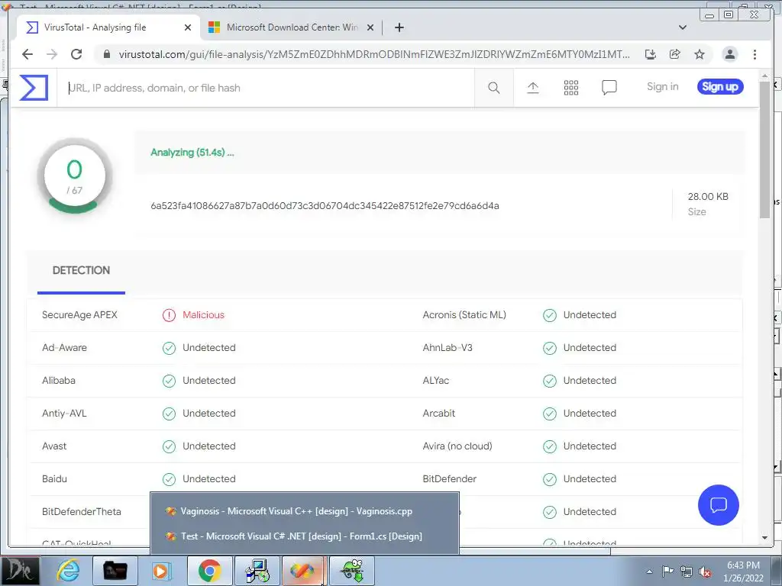Click the upload file icon
Screen dimensions: 782x586
[532, 88]
